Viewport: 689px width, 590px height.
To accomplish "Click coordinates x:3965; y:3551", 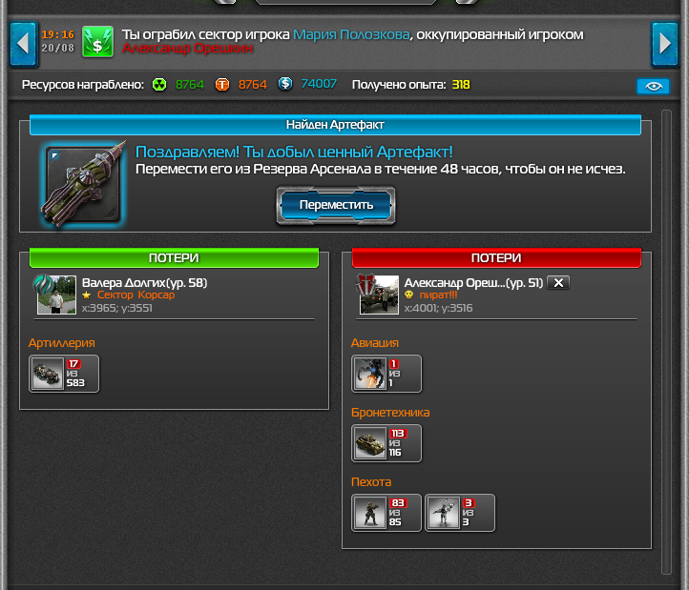I will 116,308.
